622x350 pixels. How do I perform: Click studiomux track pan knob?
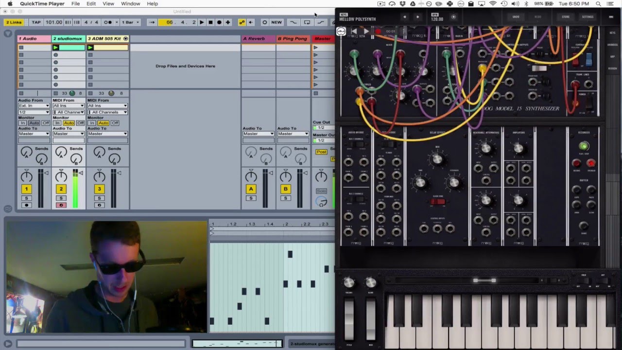pyautogui.click(x=61, y=176)
